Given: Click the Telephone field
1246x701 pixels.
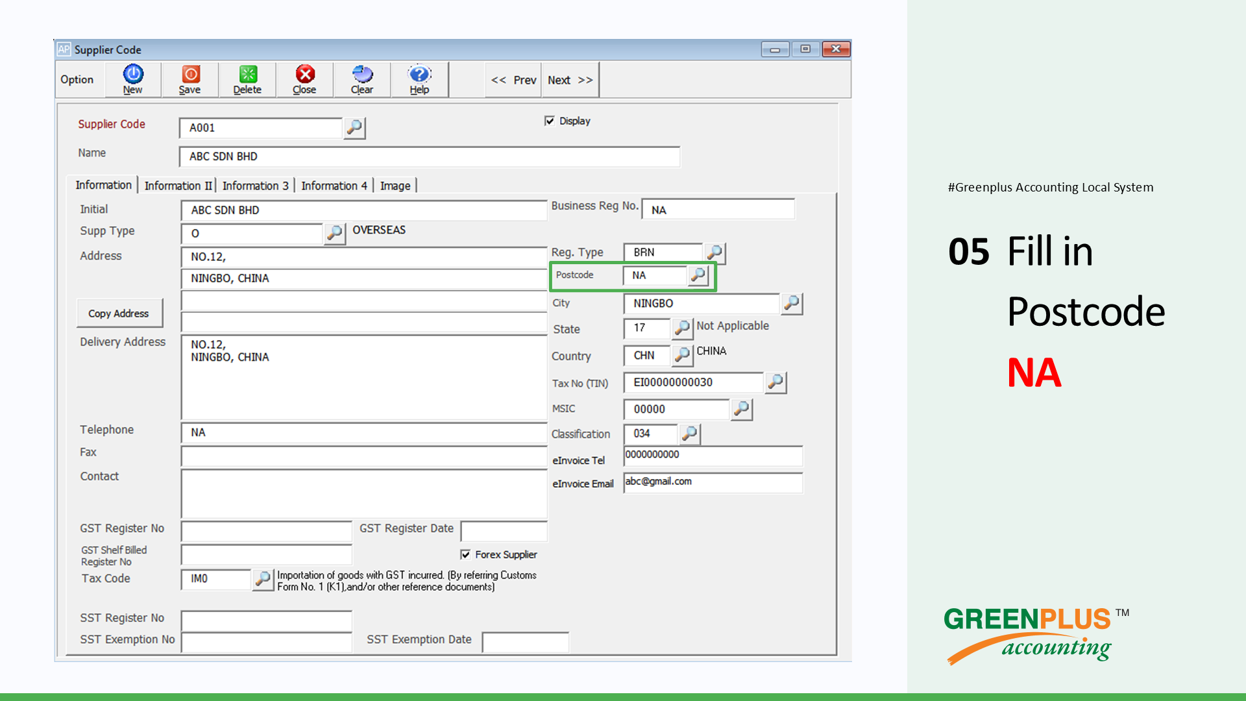Looking at the screenshot, I should [x=364, y=433].
